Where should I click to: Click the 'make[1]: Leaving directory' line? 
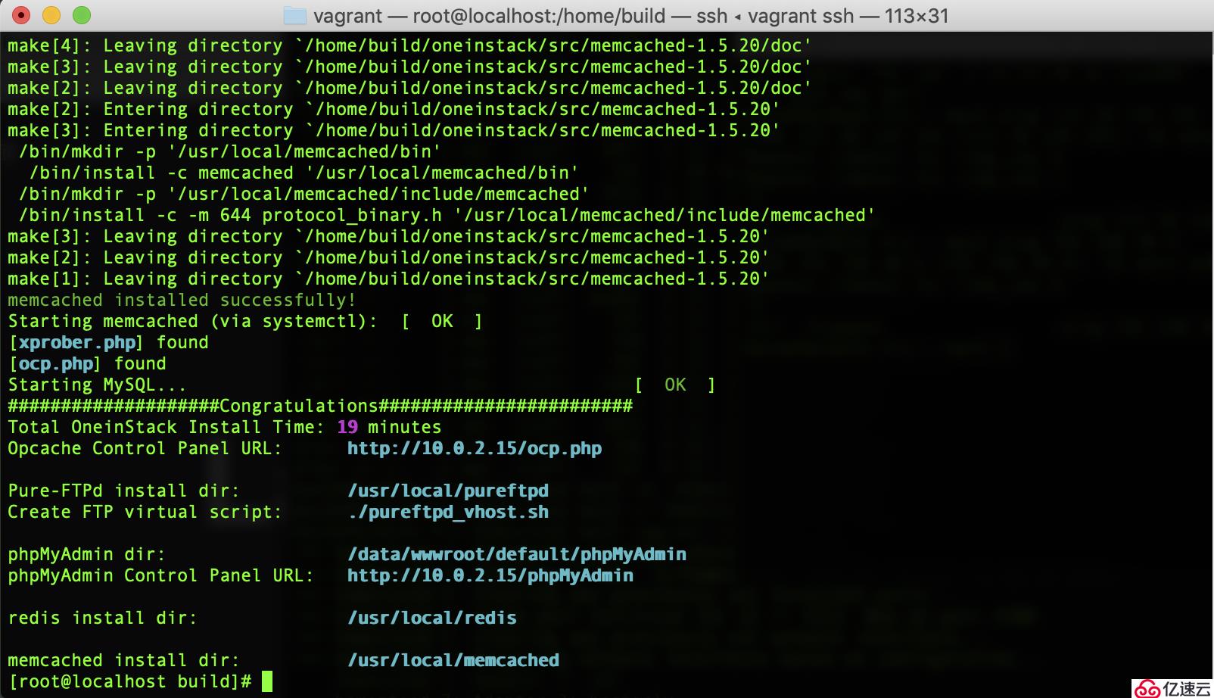pyautogui.click(x=388, y=279)
